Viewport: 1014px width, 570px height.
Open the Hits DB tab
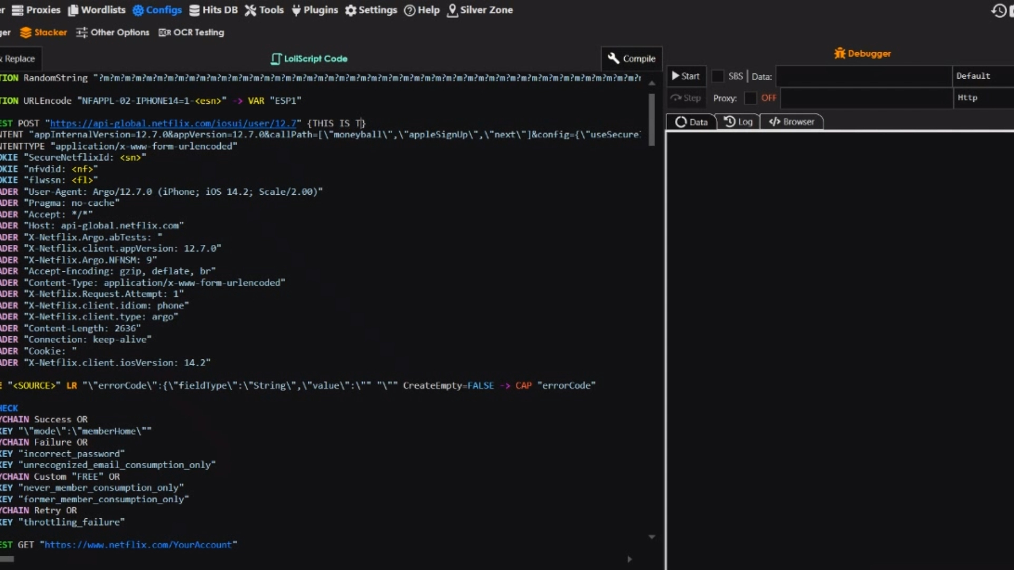213,10
